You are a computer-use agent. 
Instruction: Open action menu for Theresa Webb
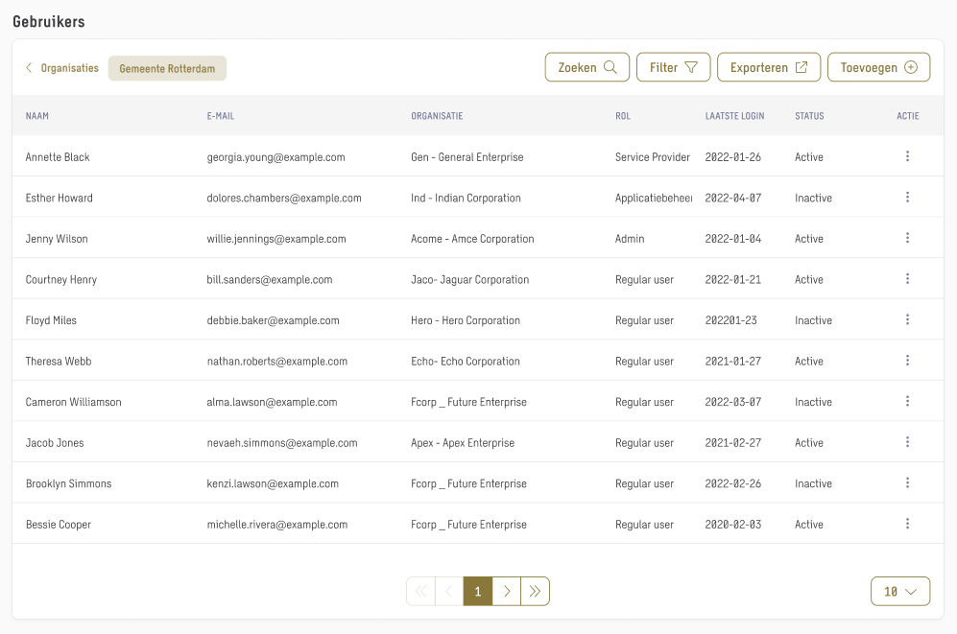tap(907, 361)
